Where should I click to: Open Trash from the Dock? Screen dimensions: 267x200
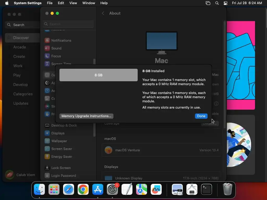227,189
